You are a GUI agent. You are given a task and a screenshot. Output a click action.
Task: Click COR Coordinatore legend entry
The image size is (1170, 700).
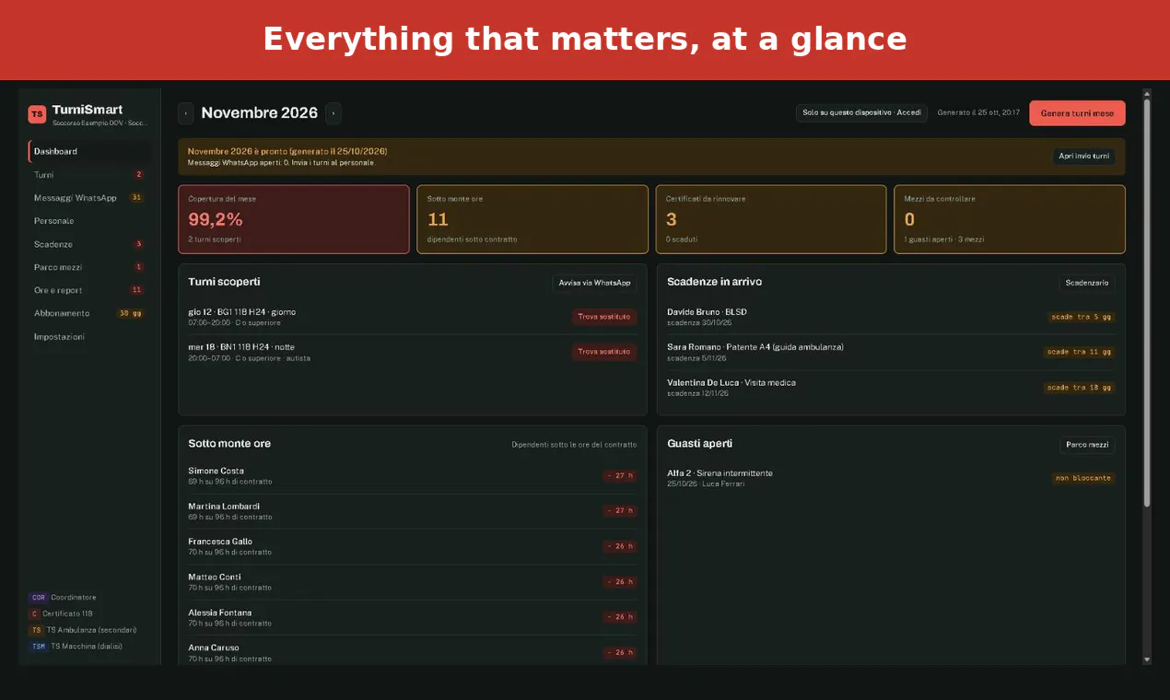pos(63,598)
